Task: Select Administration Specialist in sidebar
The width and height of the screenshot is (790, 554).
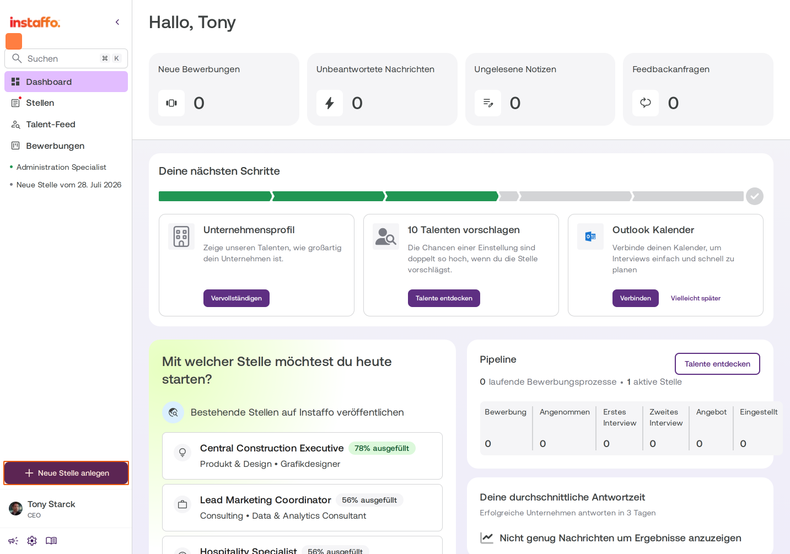Action: click(61, 167)
